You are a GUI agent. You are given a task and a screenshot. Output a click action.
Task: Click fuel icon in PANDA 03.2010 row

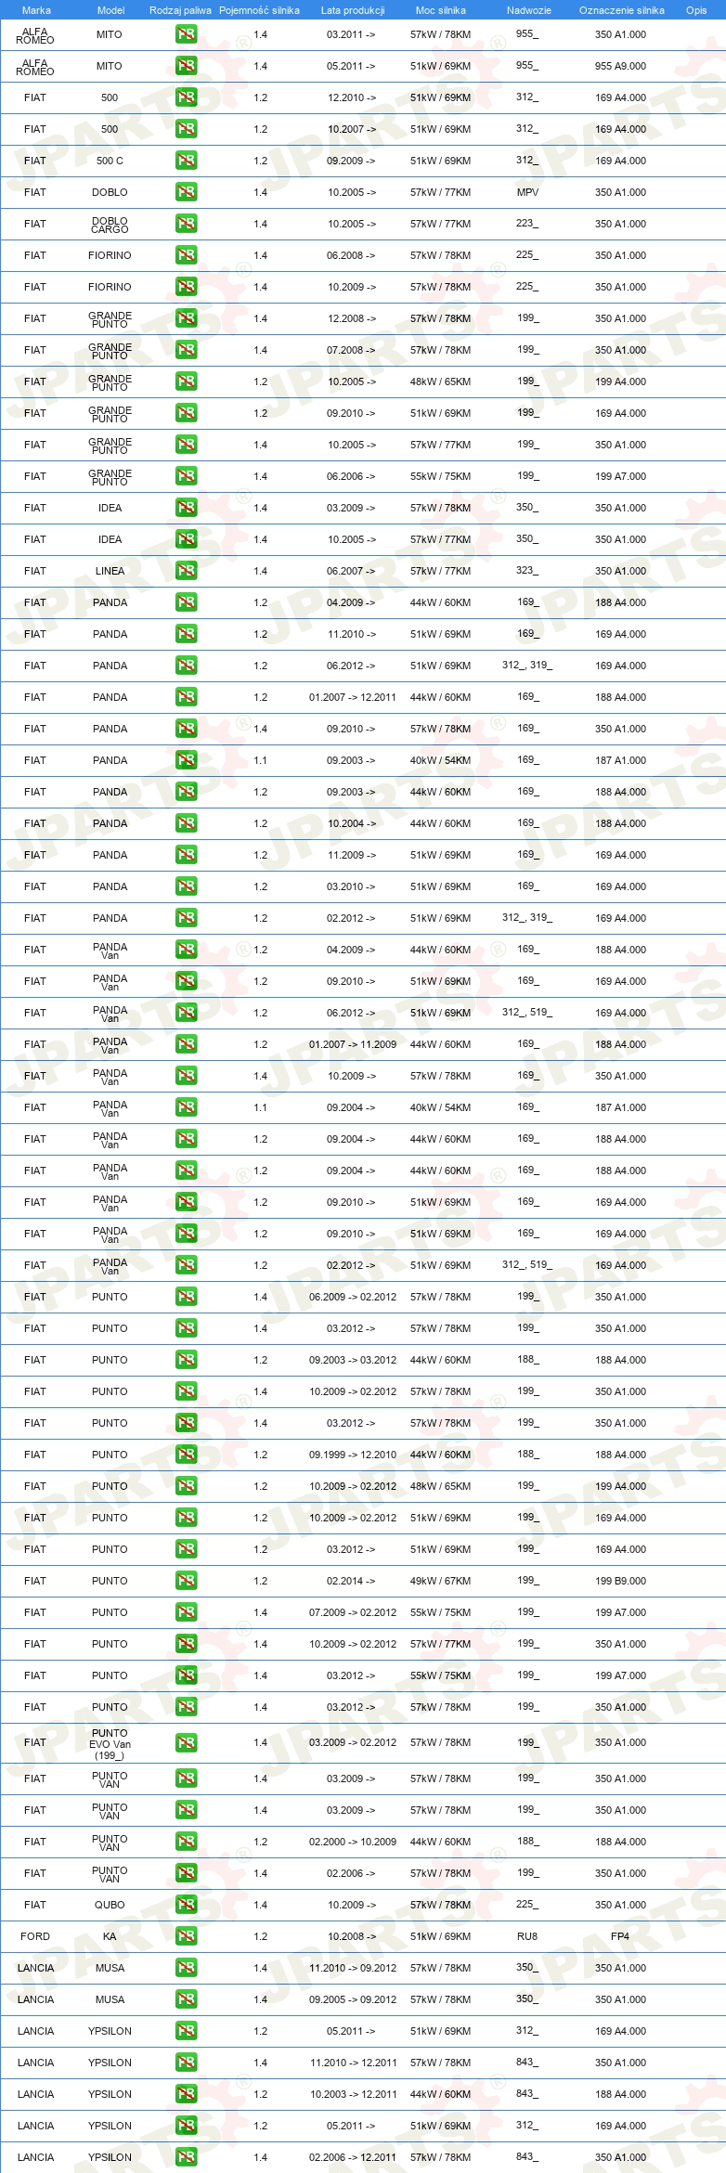tap(186, 886)
